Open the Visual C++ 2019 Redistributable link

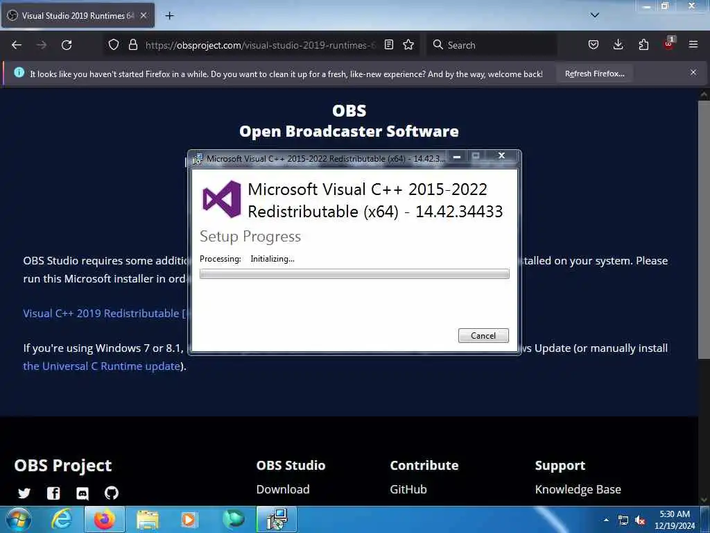tap(105, 313)
